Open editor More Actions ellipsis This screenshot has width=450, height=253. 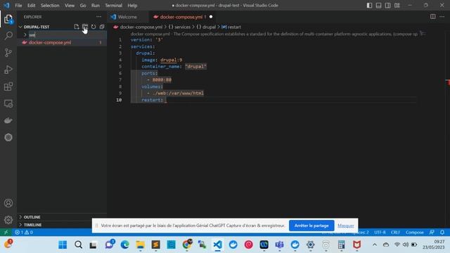click(442, 17)
